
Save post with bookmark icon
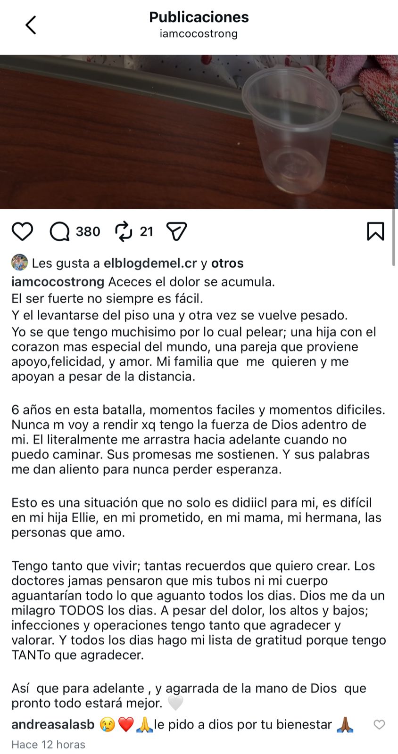click(375, 231)
